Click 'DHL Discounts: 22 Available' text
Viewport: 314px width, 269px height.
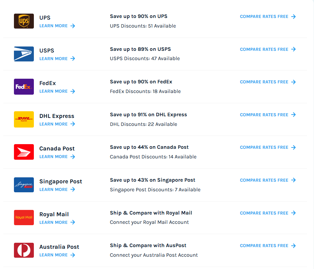click(144, 125)
